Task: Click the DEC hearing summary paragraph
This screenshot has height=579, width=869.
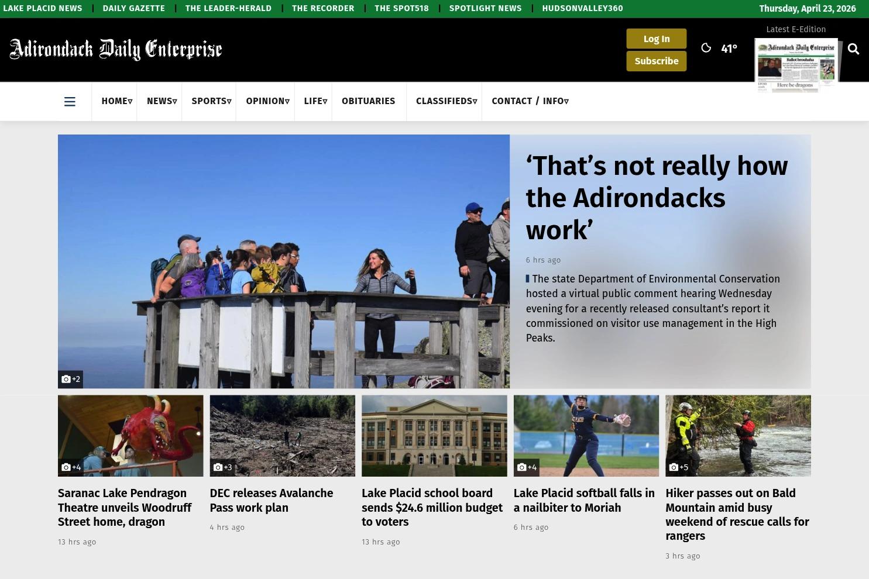Action: click(x=652, y=308)
